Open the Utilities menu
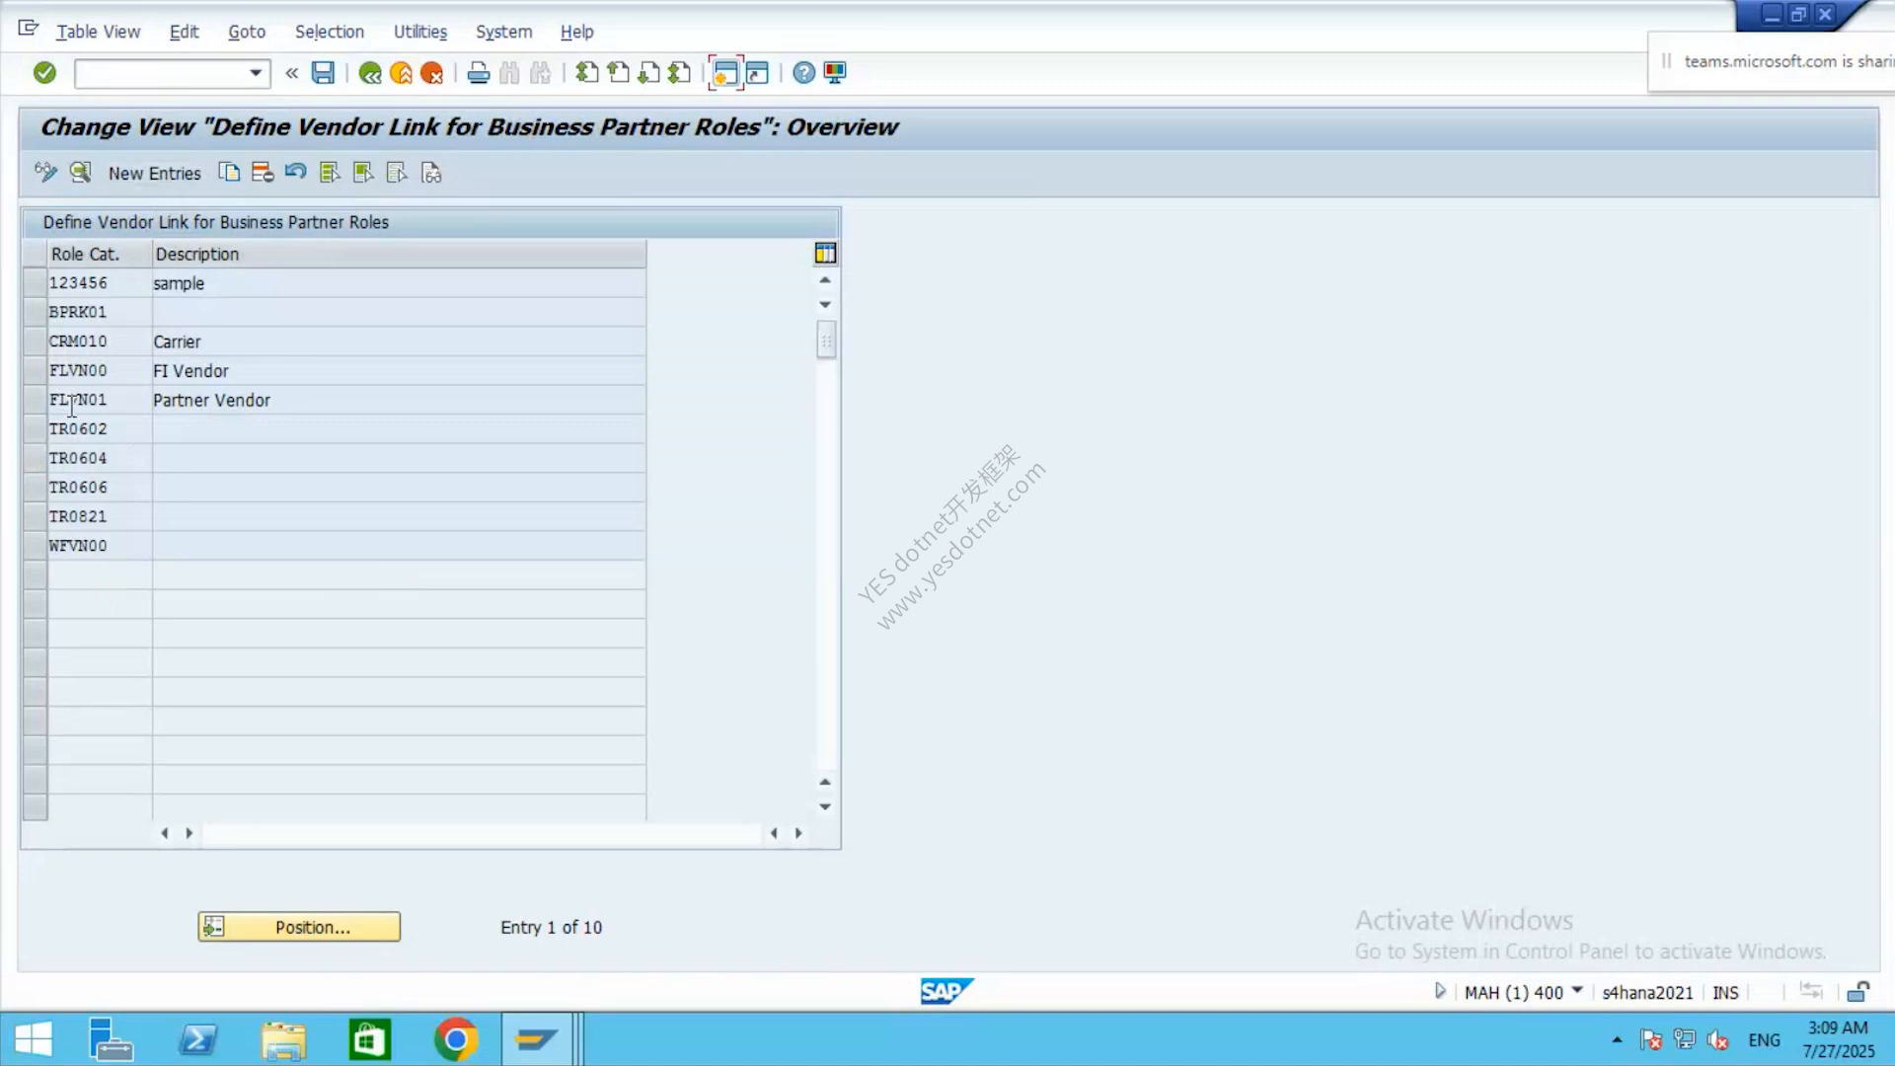 tap(420, 32)
